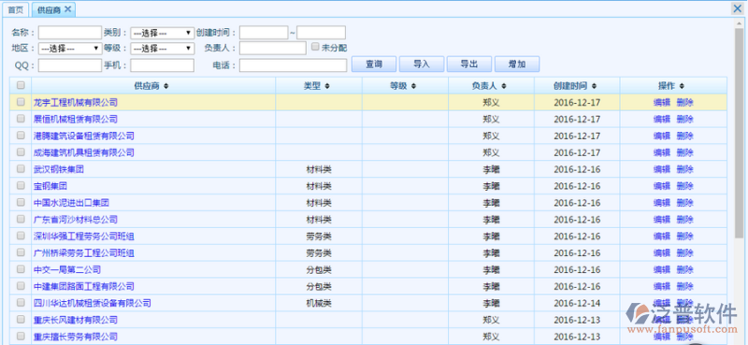Switch to the 首页 tab

tap(15, 9)
